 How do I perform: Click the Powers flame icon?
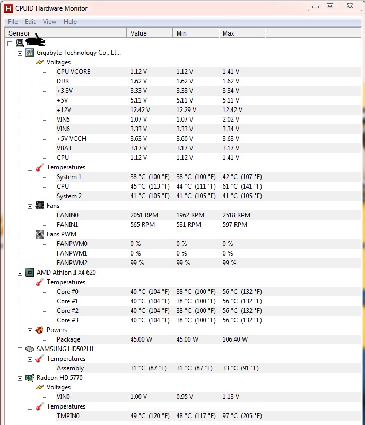(x=40, y=330)
